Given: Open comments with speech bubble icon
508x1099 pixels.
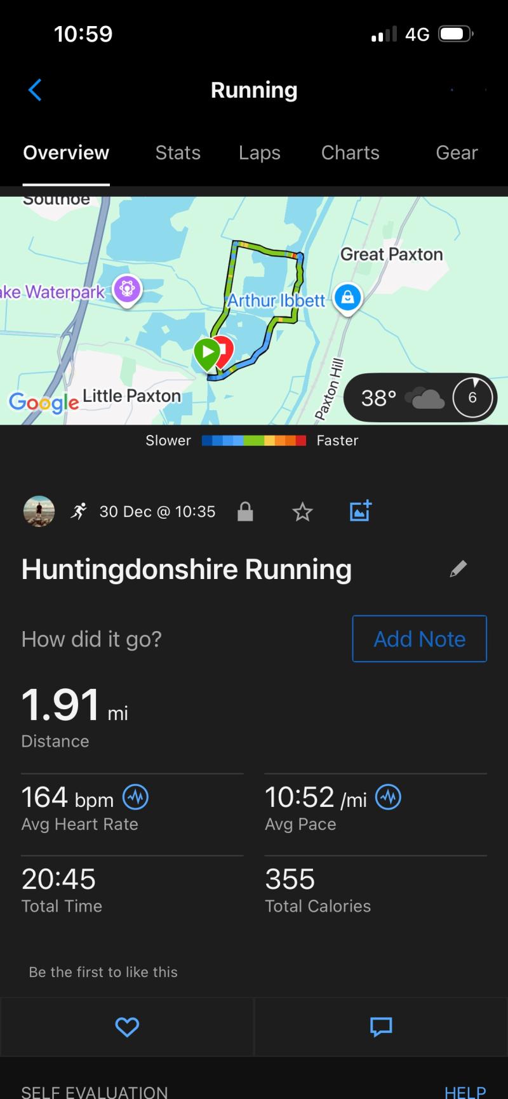Looking at the screenshot, I should (381, 1027).
